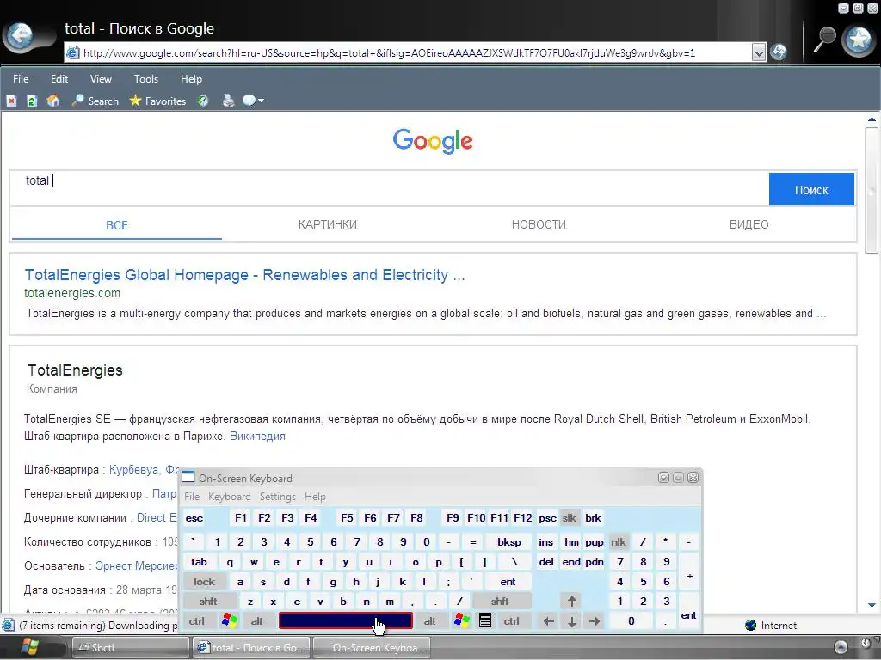This screenshot has height=660, width=881.
Task: Click the Windows Start button
Action: point(29,648)
